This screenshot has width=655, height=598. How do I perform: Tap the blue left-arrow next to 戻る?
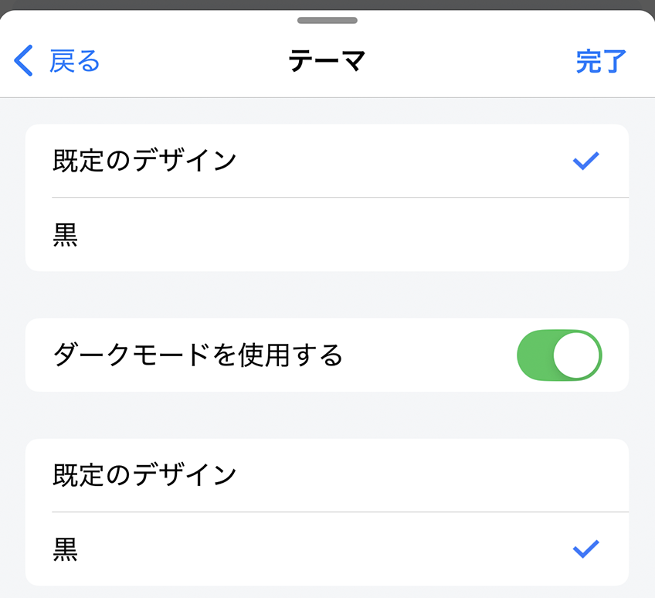[23, 60]
